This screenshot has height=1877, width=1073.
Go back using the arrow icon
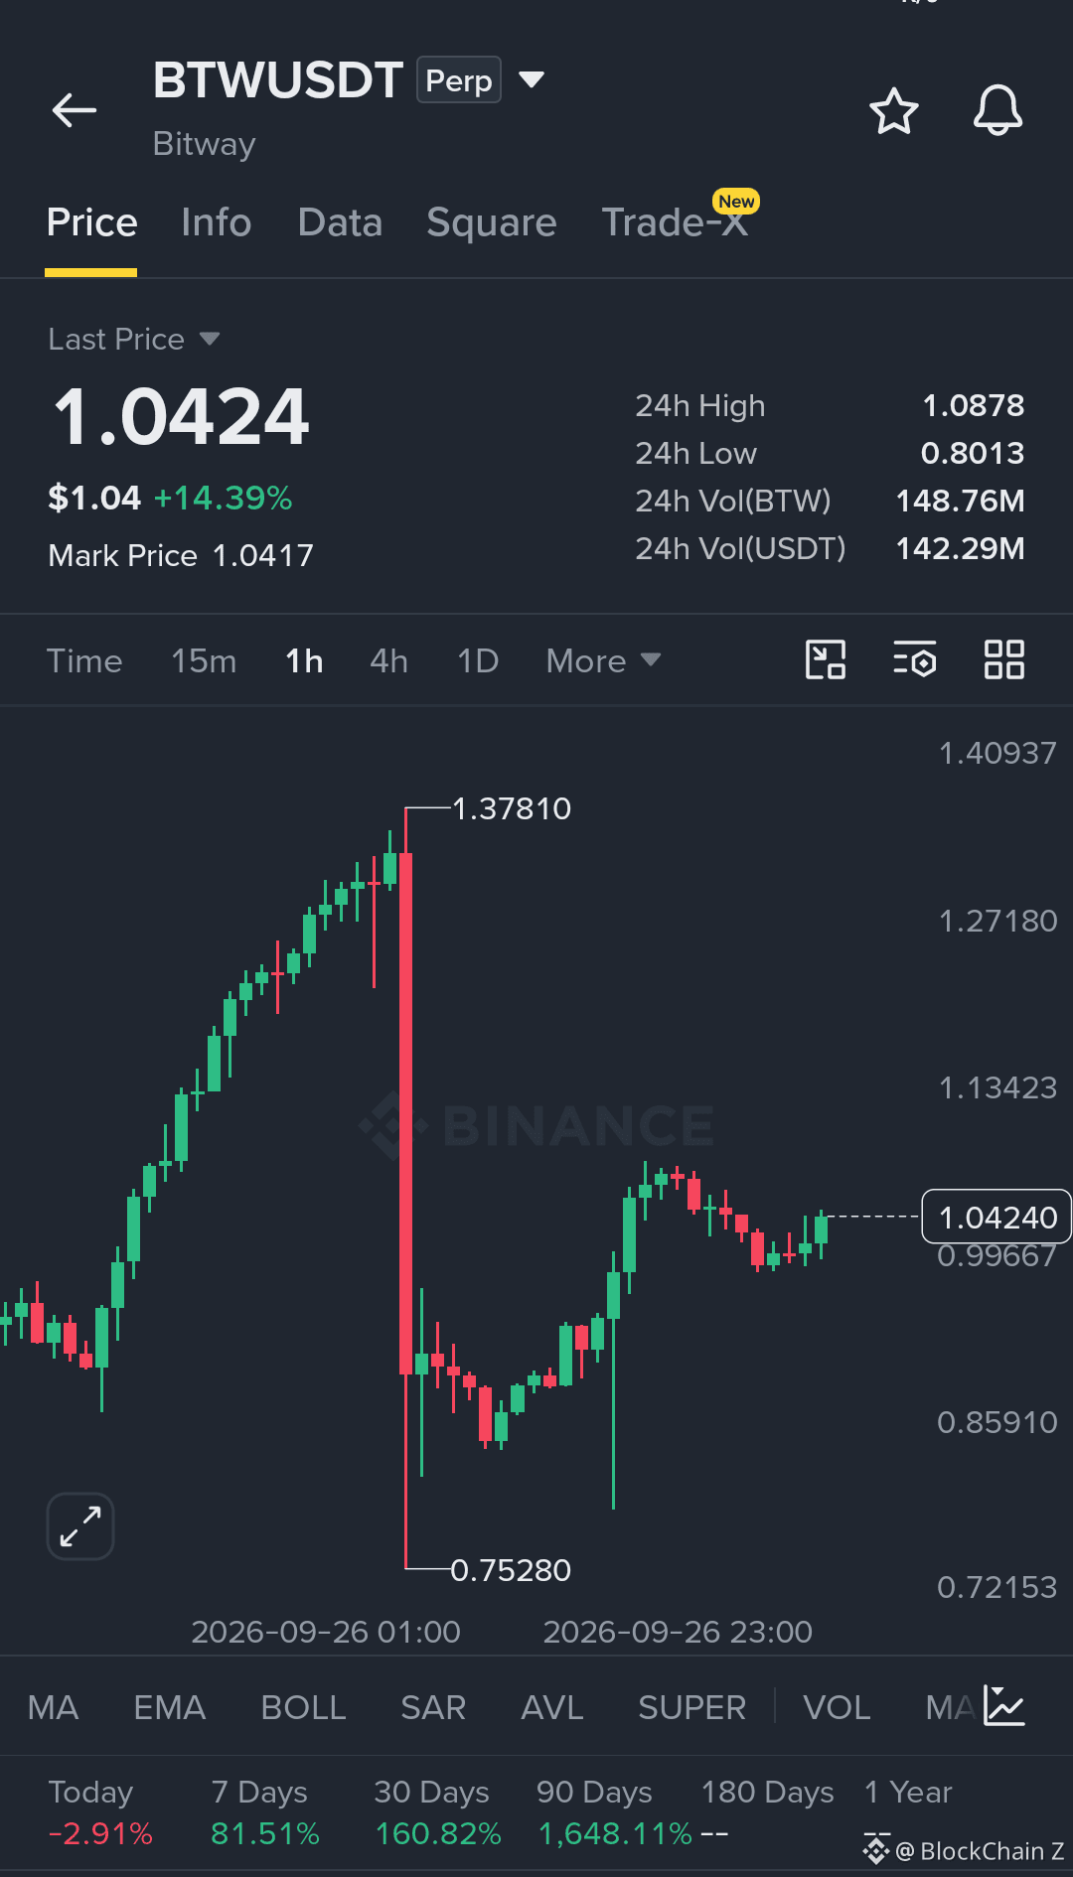[75, 110]
